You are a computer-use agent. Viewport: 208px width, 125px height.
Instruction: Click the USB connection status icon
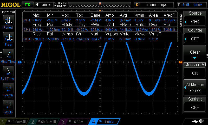pos(195,121)
